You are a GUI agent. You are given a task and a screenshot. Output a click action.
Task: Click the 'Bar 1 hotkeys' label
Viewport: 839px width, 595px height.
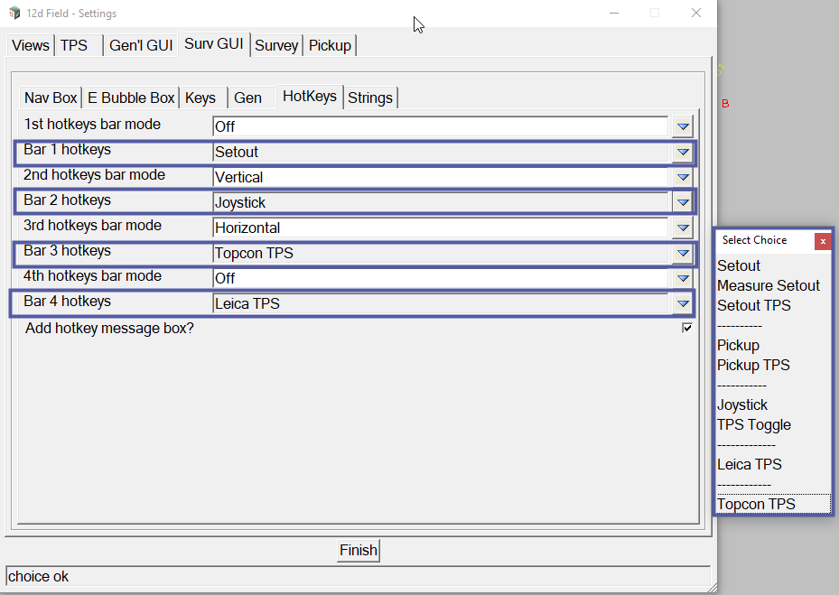pyautogui.click(x=67, y=149)
